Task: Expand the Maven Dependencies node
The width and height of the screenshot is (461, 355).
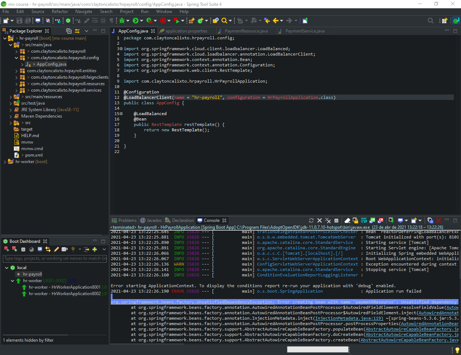Action: pyautogui.click(x=11, y=116)
